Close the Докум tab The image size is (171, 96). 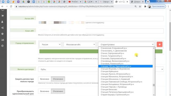143,2
